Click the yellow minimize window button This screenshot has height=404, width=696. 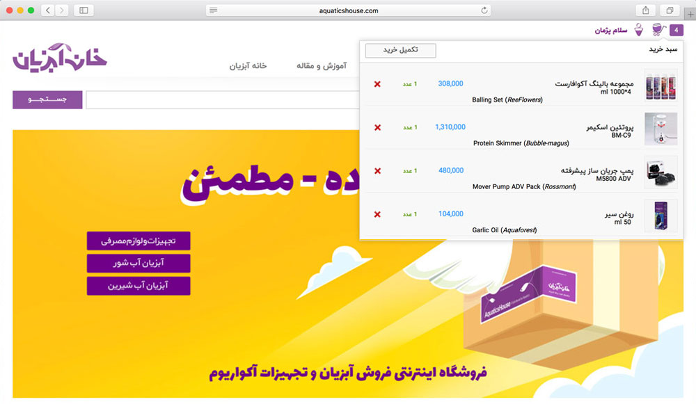[x=20, y=10]
